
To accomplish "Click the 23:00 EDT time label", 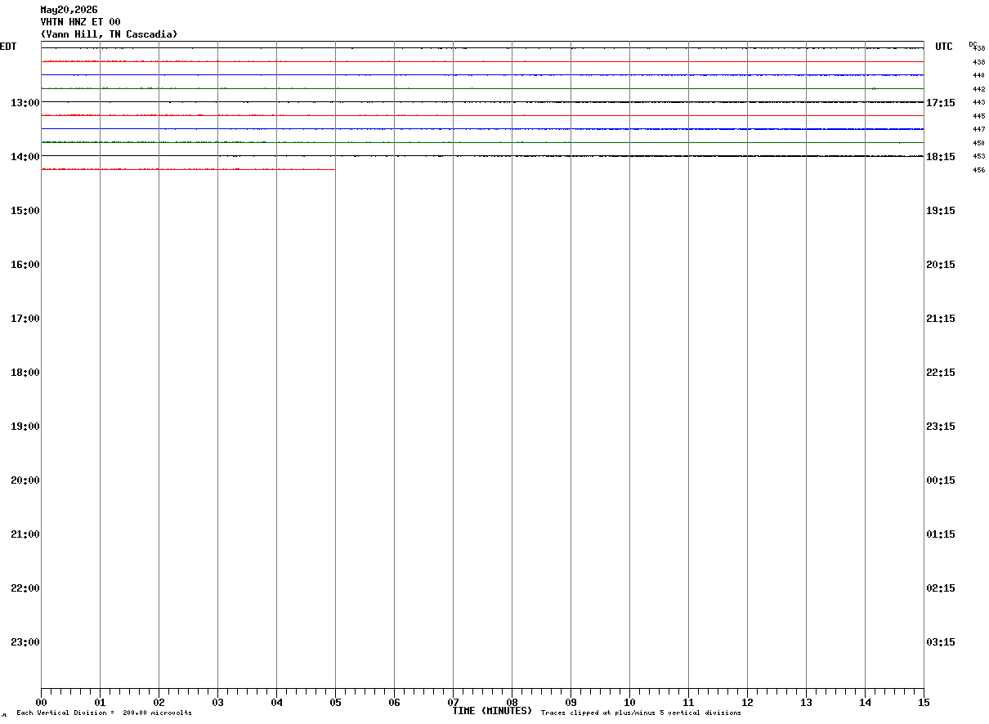I will [x=25, y=642].
